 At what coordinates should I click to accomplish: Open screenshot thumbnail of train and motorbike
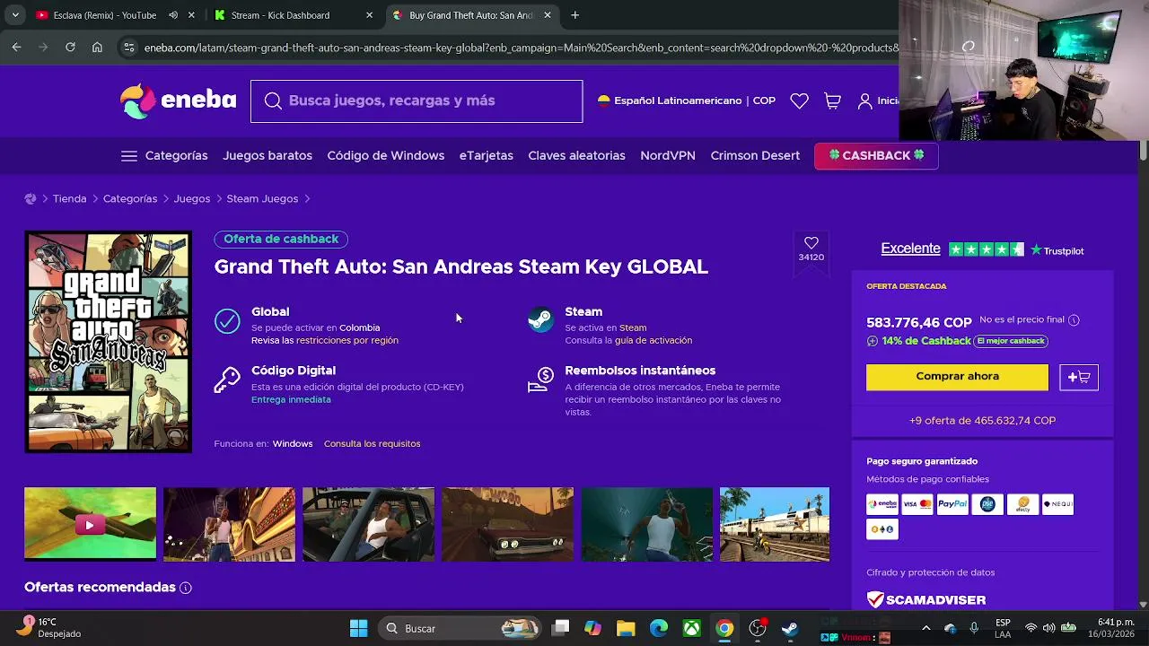(775, 524)
